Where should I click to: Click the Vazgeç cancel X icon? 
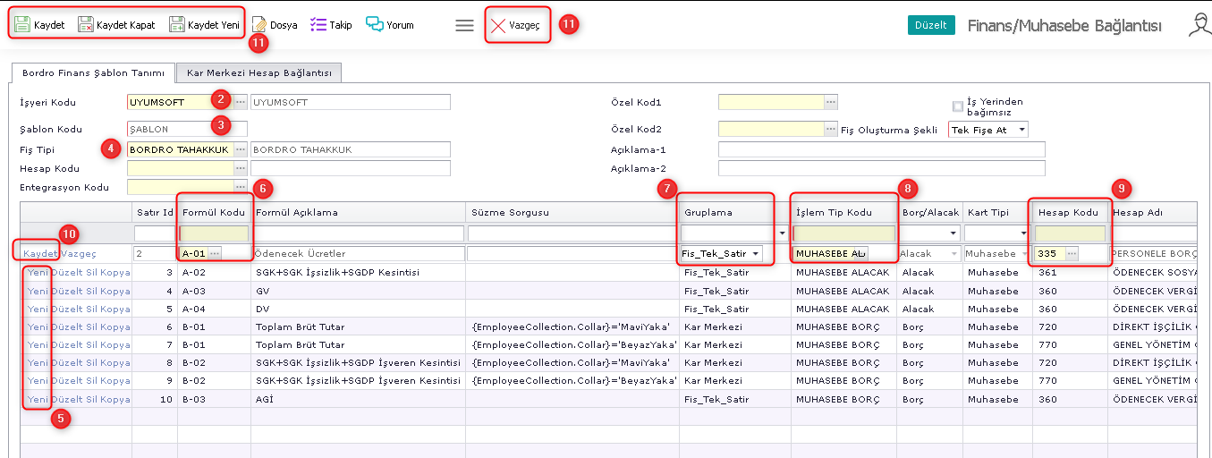pyautogui.click(x=498, y=26)
